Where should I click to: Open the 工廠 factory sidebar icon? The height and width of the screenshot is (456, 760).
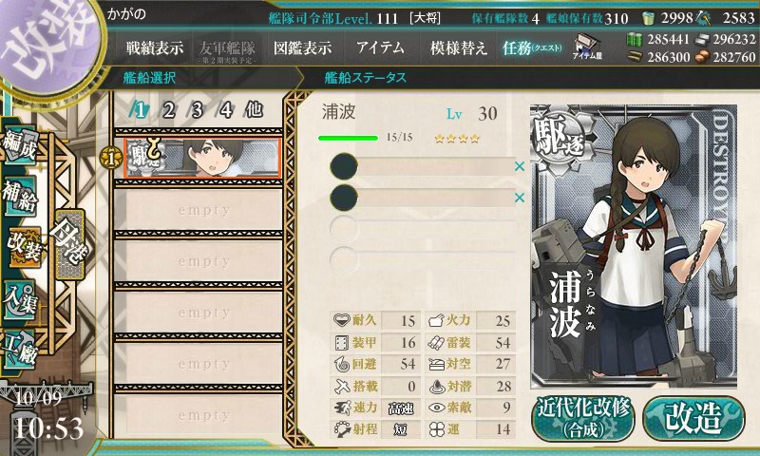pos(20,349)
